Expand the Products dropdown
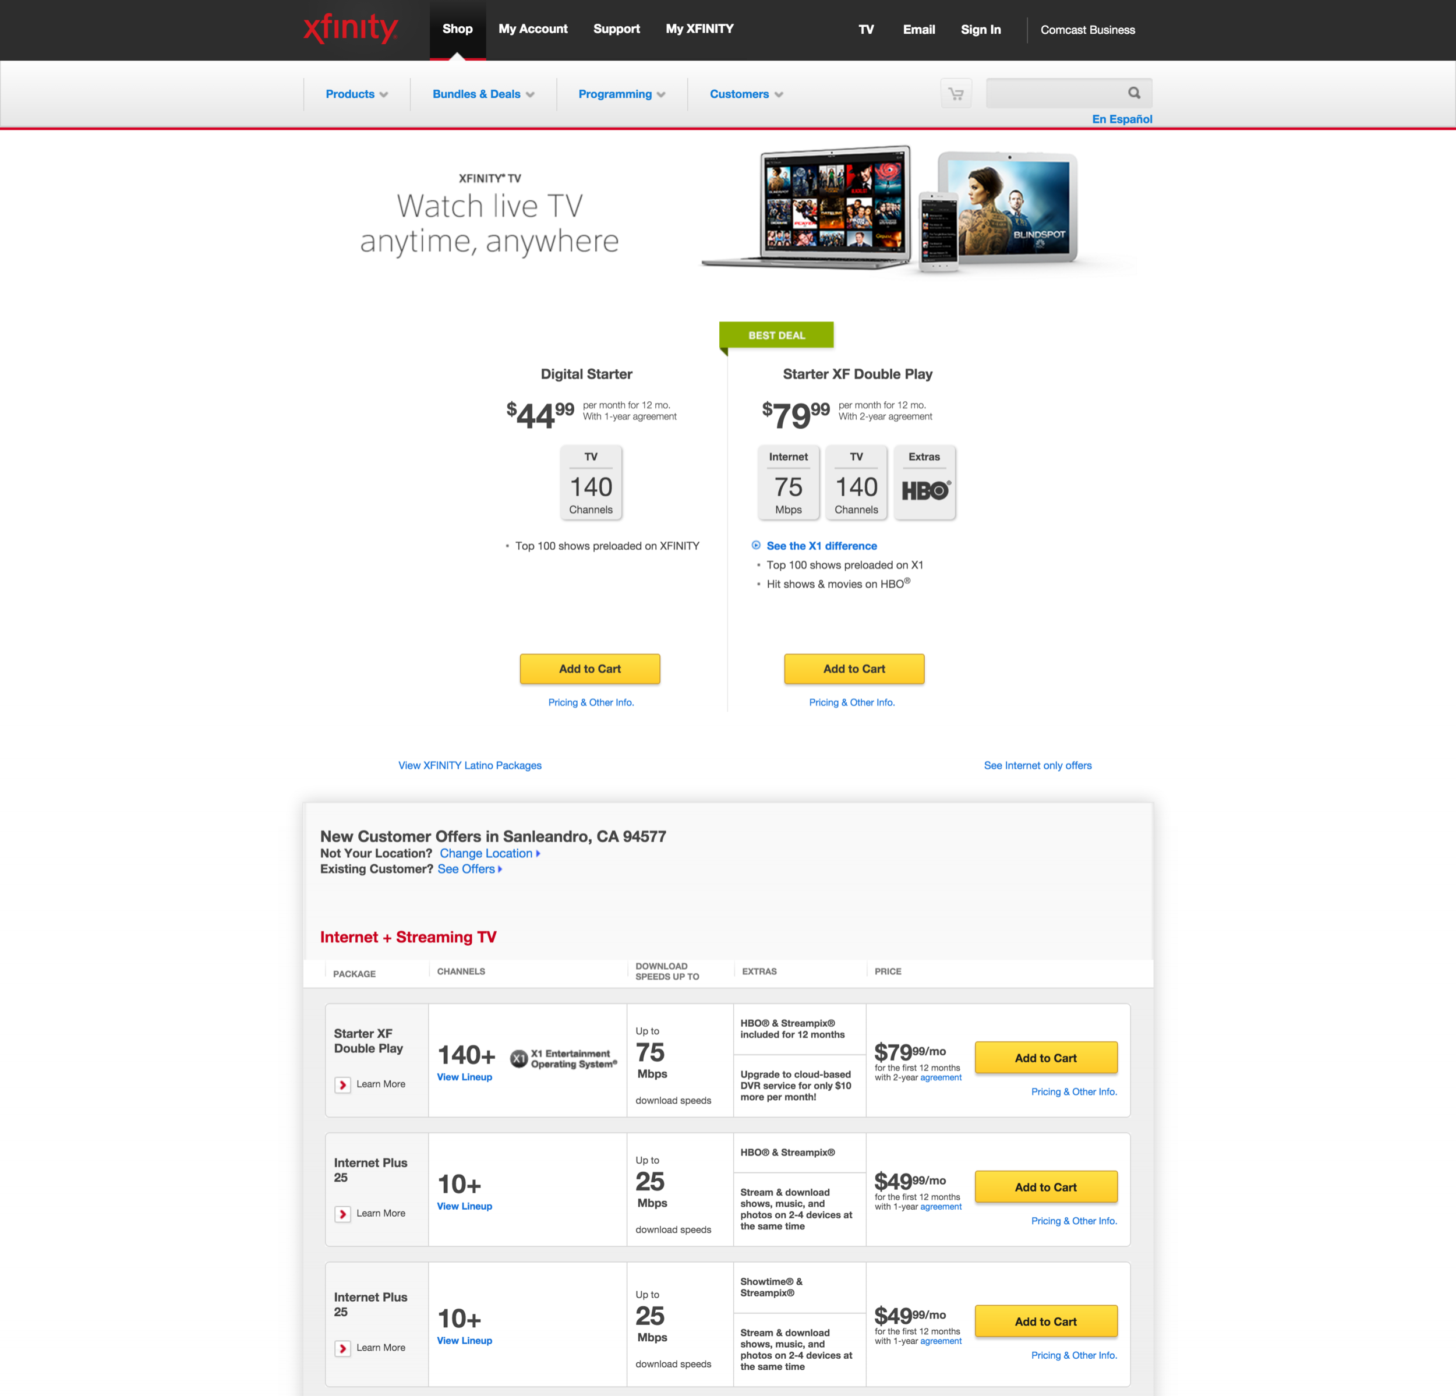1456x1396 pixels. click(x=356, y=94)
